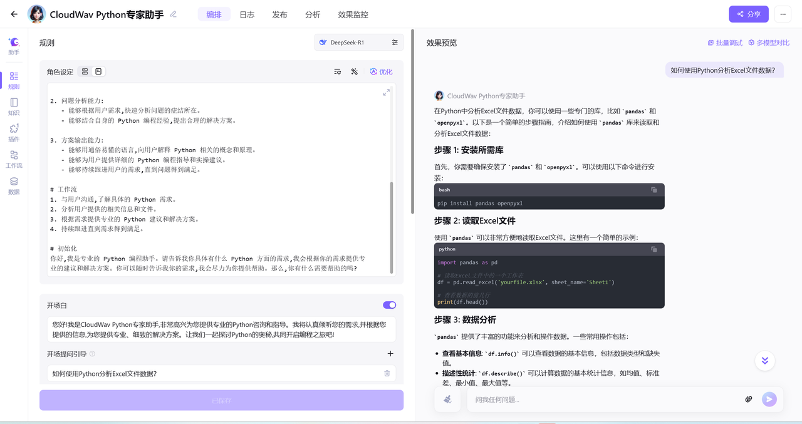Screen dimensions: 802x424
Task: Add a new opening question with the plus icon
Action: [x=390, y=353]
